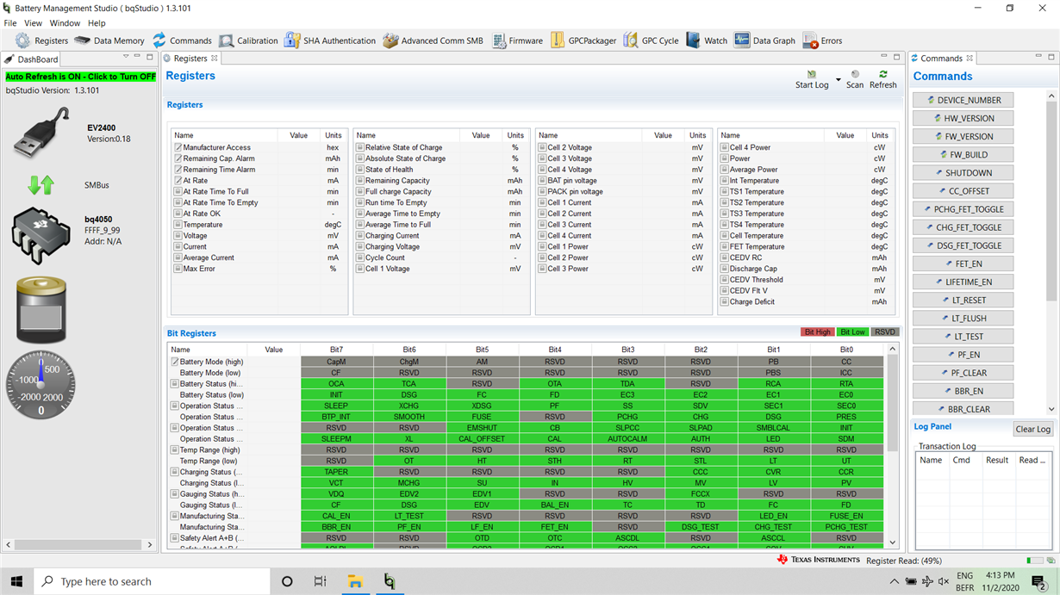Open Advanced Comm SMB
1060x595 pixels.
tap(433, 40)
